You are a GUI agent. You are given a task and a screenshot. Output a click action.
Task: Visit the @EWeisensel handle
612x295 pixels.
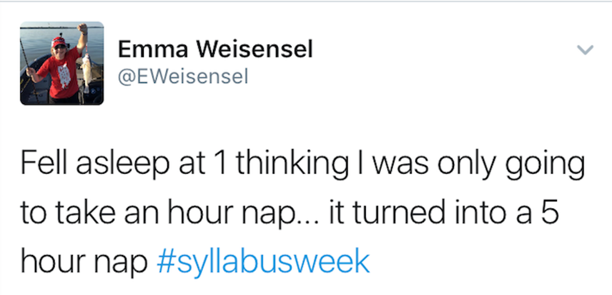(x=184, y=76)
